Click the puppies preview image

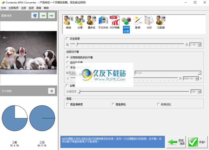coord(28,52)
